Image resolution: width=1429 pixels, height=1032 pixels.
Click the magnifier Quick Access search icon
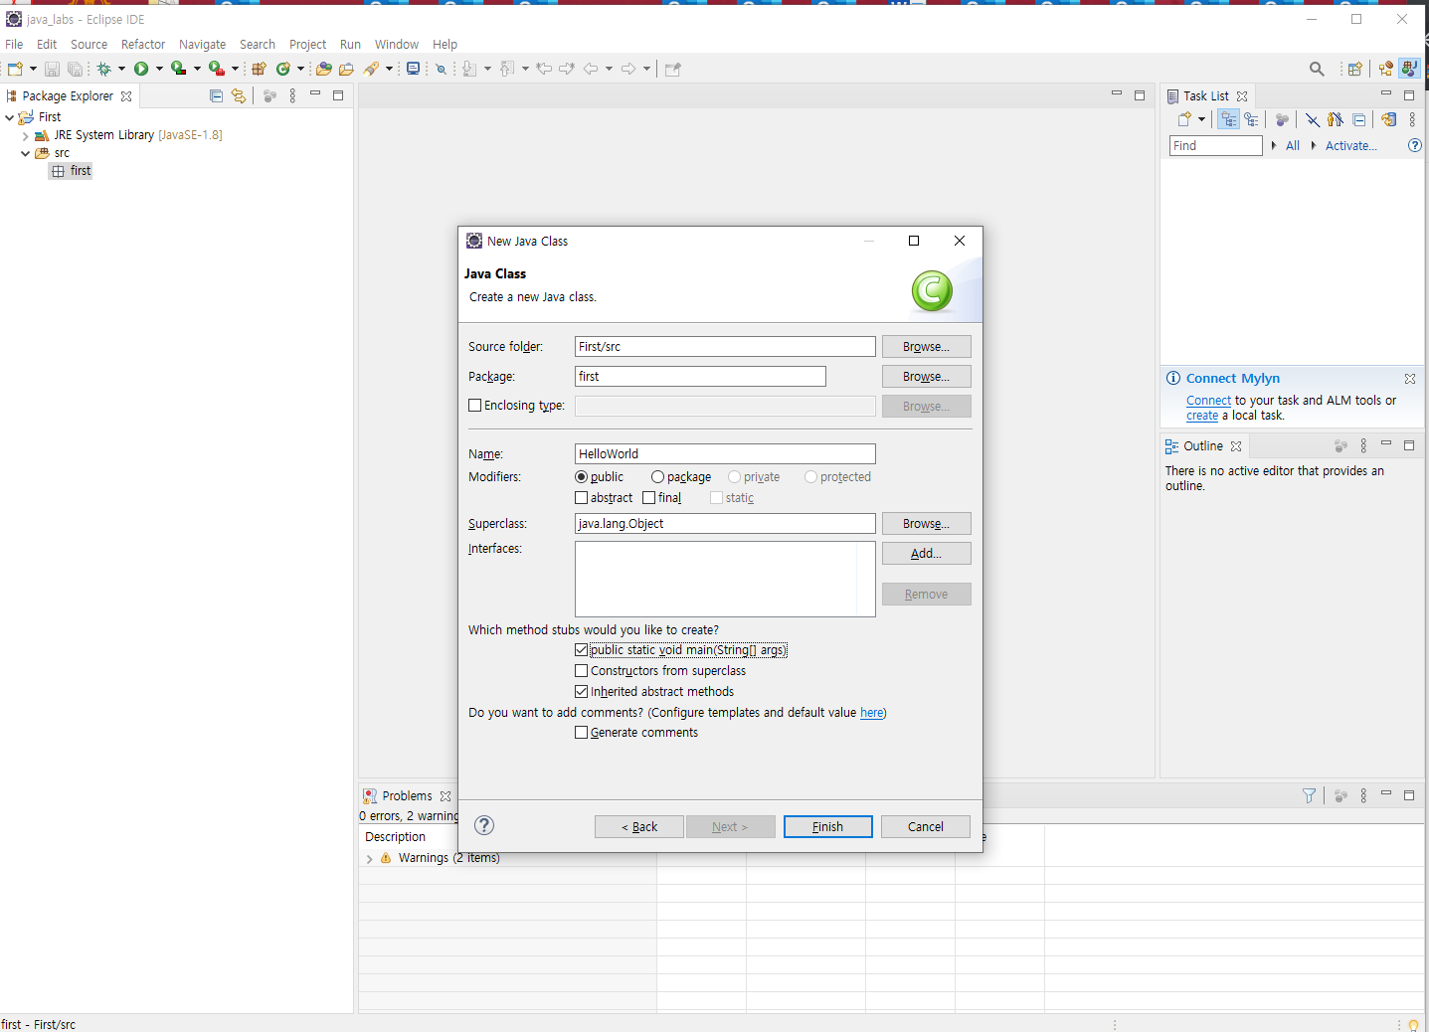(1317, 69)
